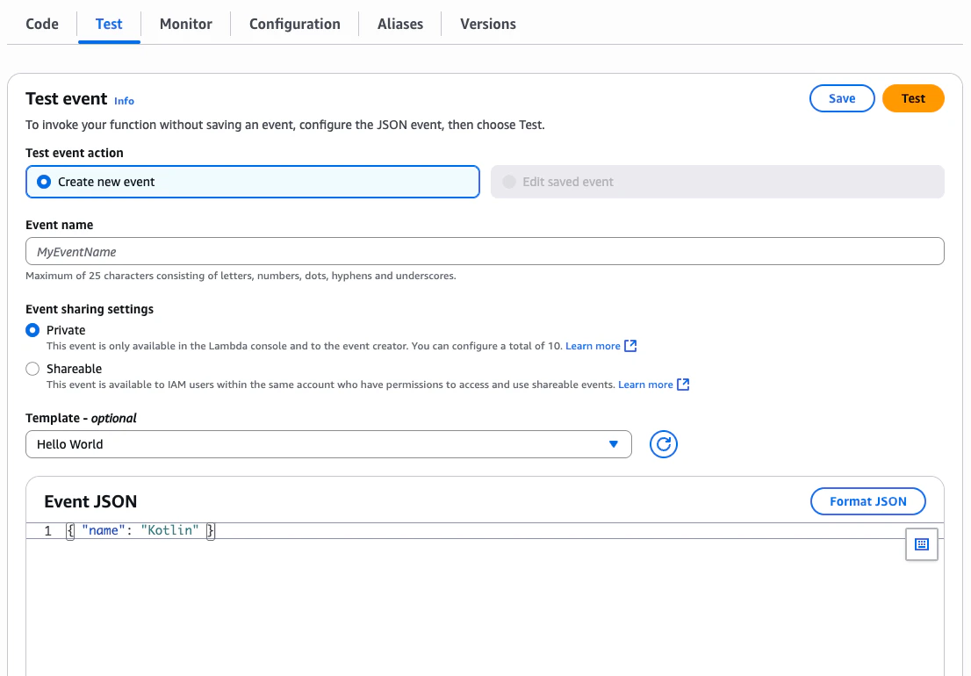
Task: Open Learn more link under Private
Action: click(593, 346)
